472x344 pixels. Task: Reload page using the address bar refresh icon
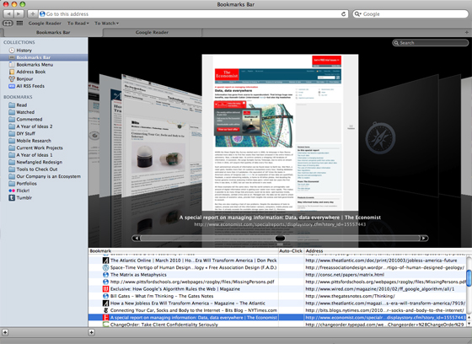click(344, 13)
